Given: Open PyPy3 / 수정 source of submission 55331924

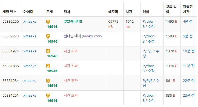Looking at the screenshot, I should tap(151, 53).
